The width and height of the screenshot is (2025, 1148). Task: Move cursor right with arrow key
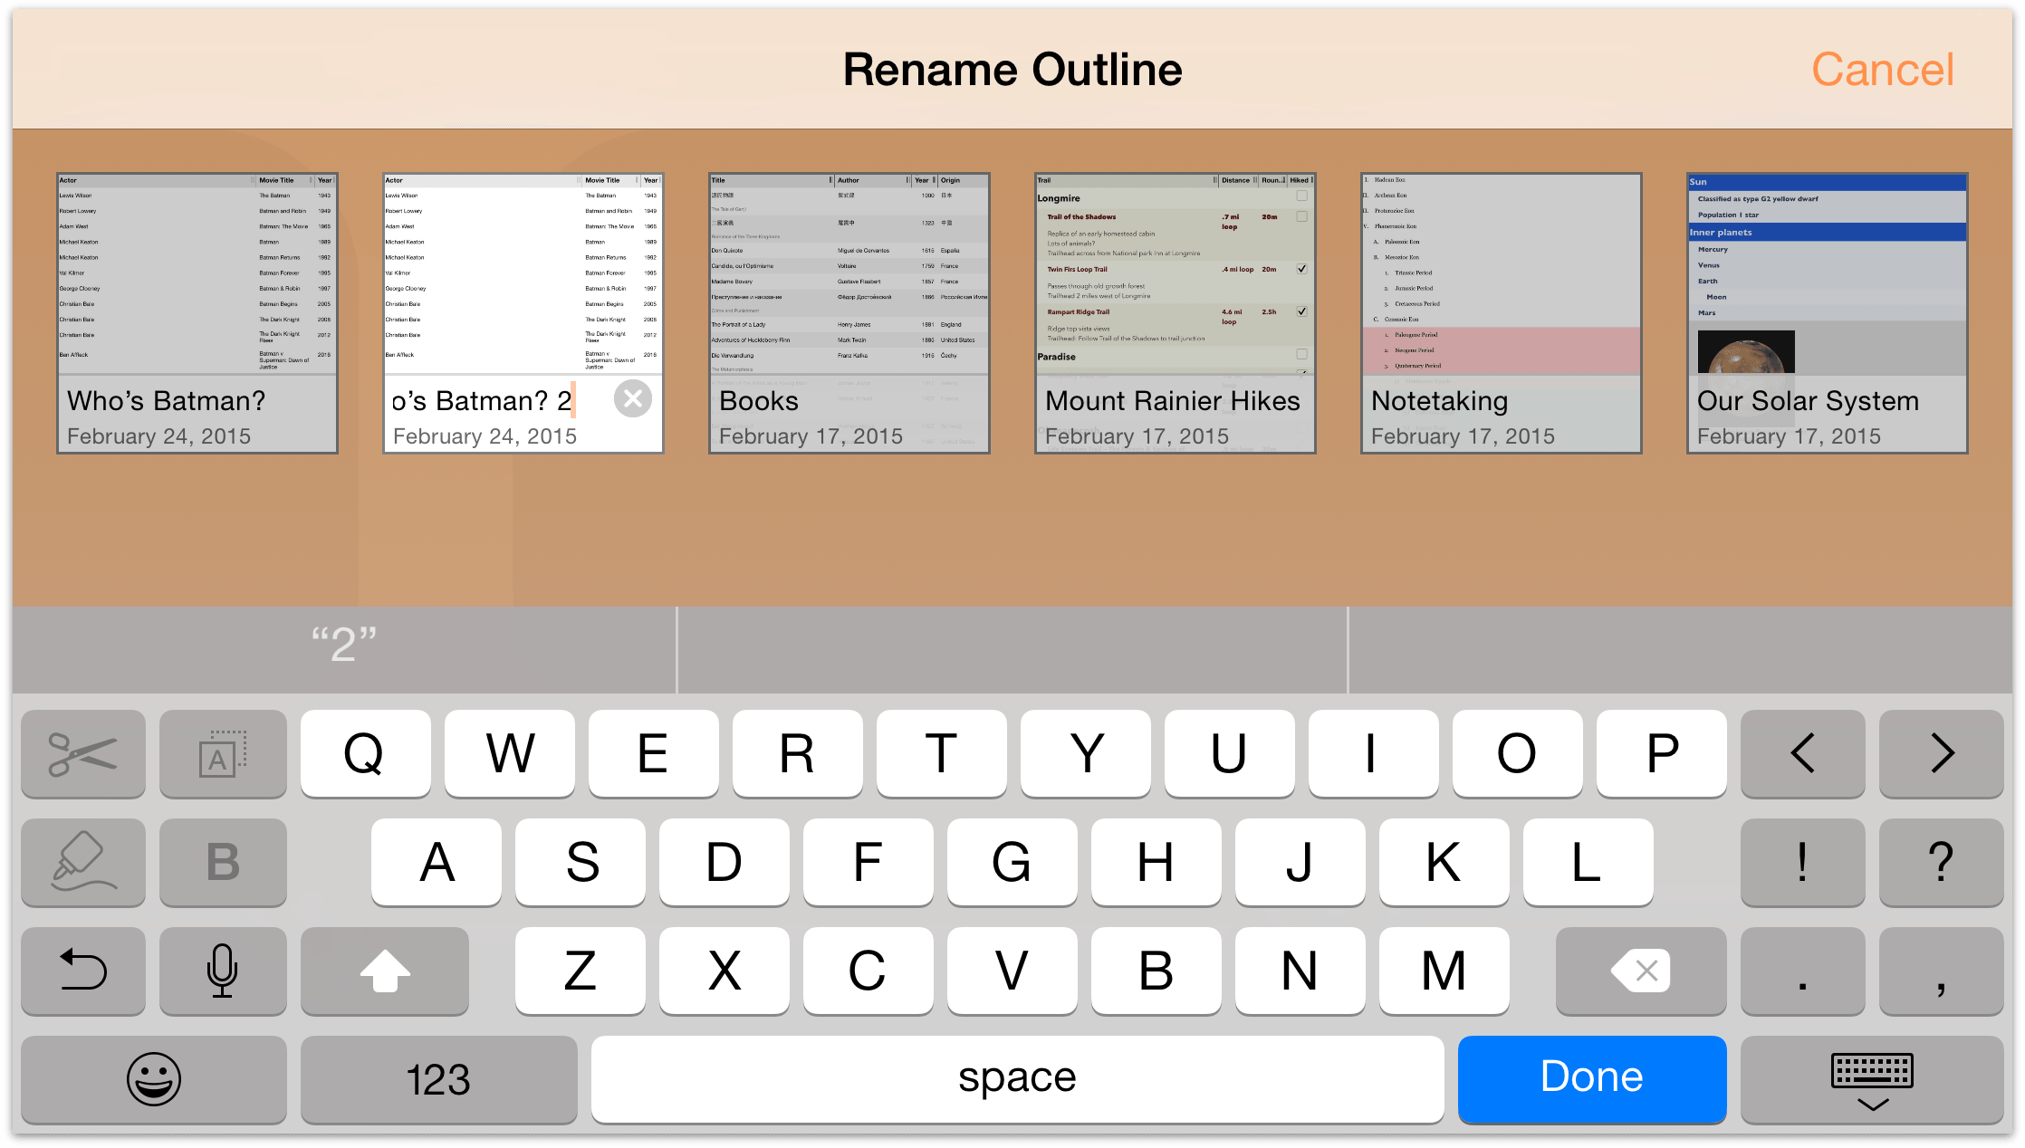[x=1941, y=753]
